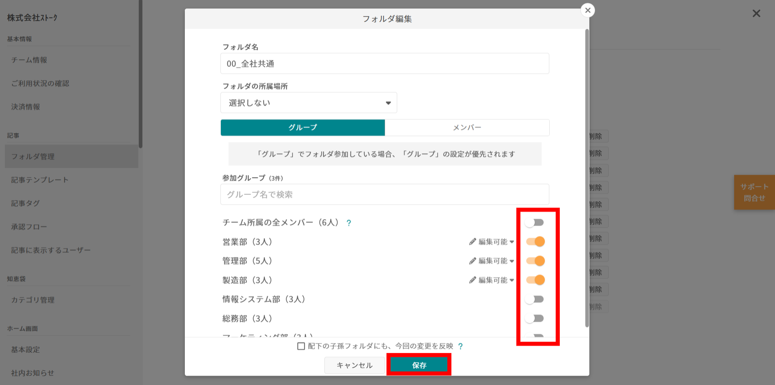Screen dimensions: 775x385
Task: Click the left sidebar scrollbar
Action: coord(140,74)
